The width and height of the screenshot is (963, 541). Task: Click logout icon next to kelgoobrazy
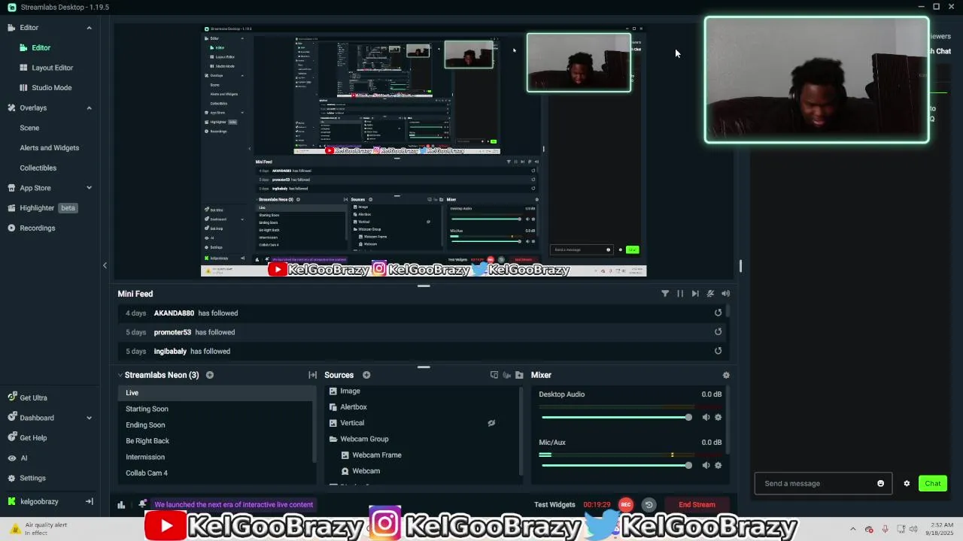89,501
